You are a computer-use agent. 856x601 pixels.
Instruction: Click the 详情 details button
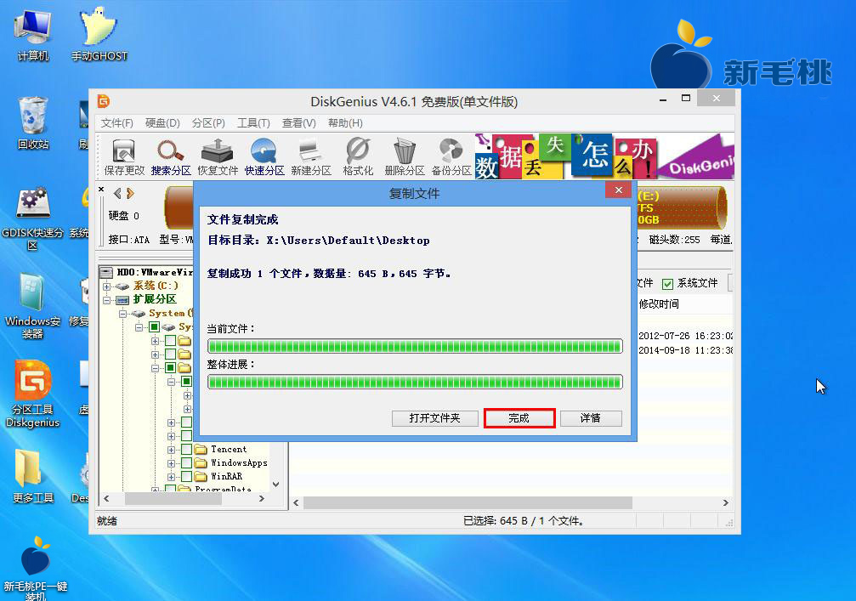(x=591, y=418)
